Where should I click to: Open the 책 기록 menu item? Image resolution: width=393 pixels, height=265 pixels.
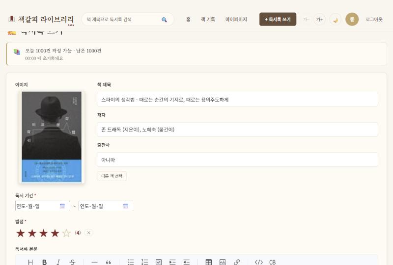click(x=208, y=19)
